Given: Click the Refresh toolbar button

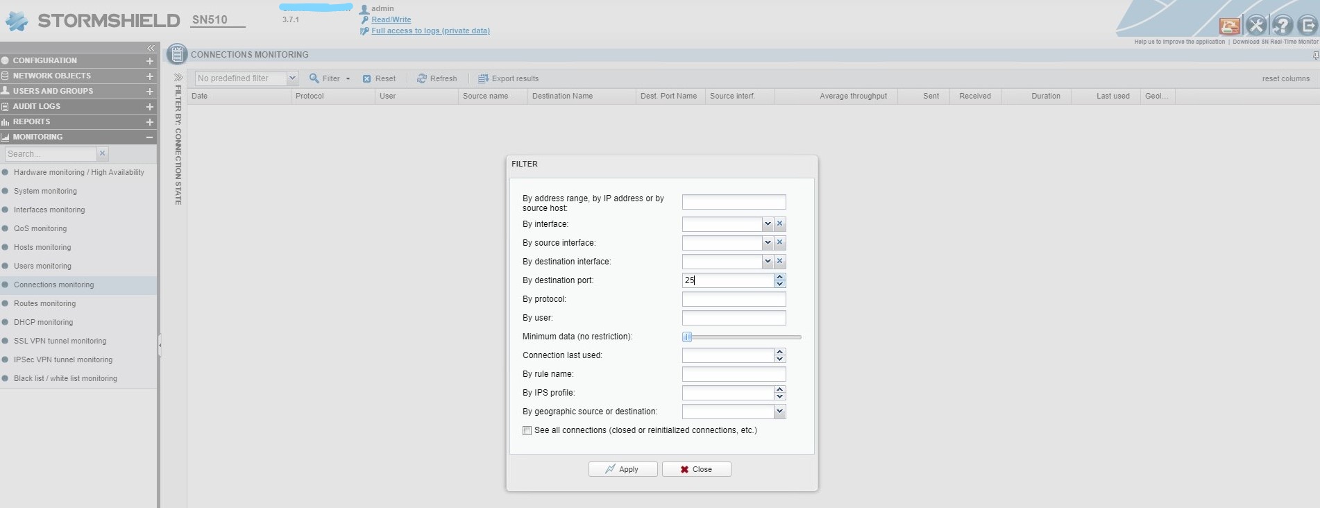Looking at the screenshot, I should coord(437,78).
